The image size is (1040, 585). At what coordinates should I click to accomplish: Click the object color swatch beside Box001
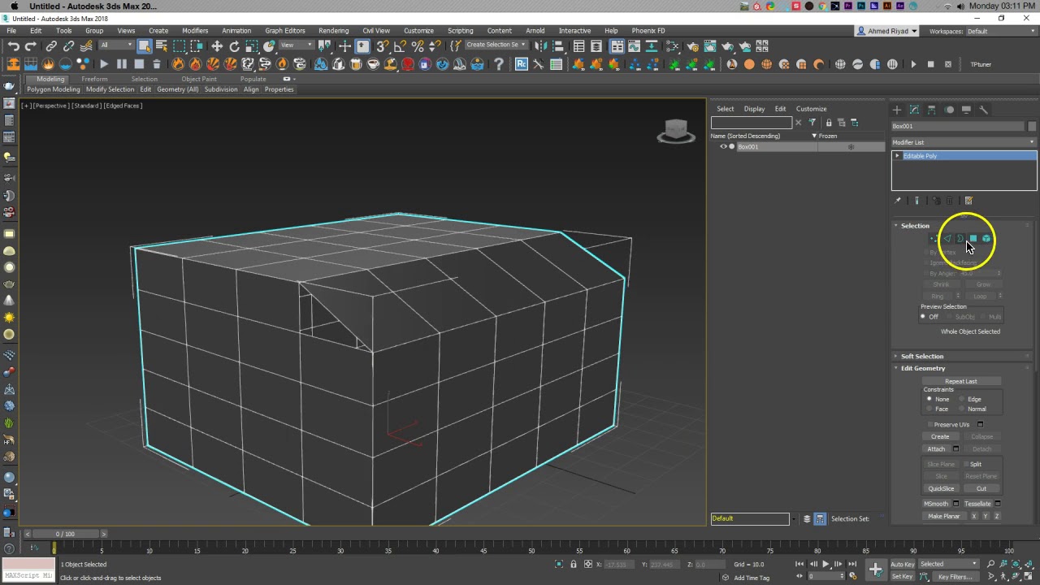pos(1032,126)
